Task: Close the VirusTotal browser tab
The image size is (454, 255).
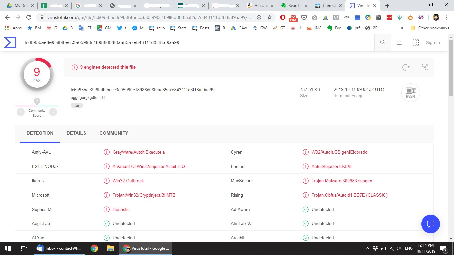Action: pos(374,6)
